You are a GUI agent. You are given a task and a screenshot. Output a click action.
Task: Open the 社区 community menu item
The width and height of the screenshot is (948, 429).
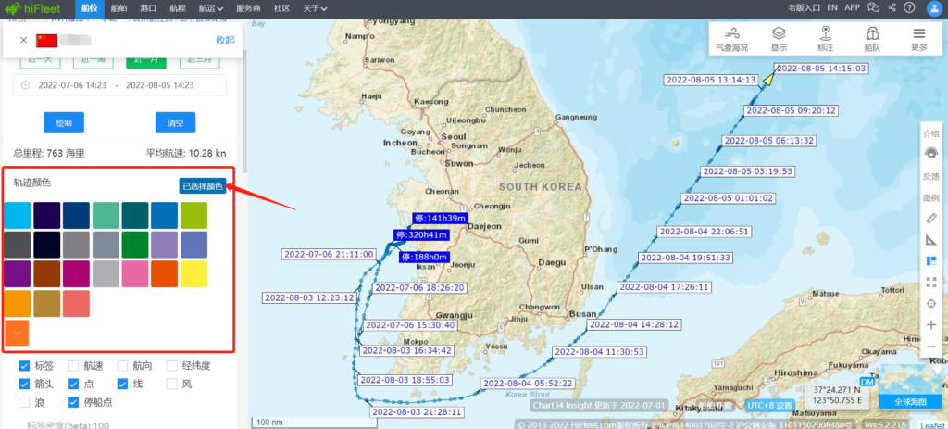pyautogui.click(x=281, y=7)
